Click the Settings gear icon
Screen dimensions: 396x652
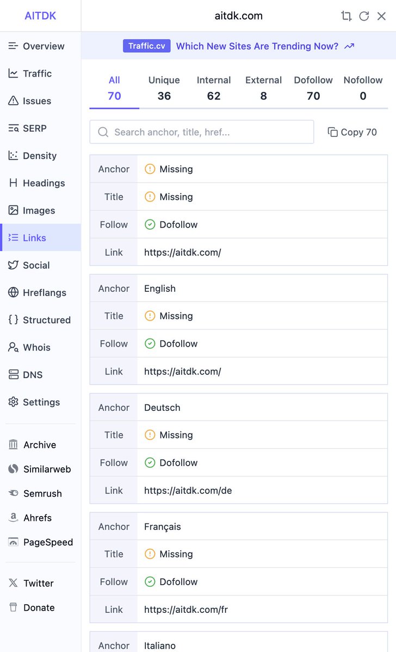[x=13, y=402]
